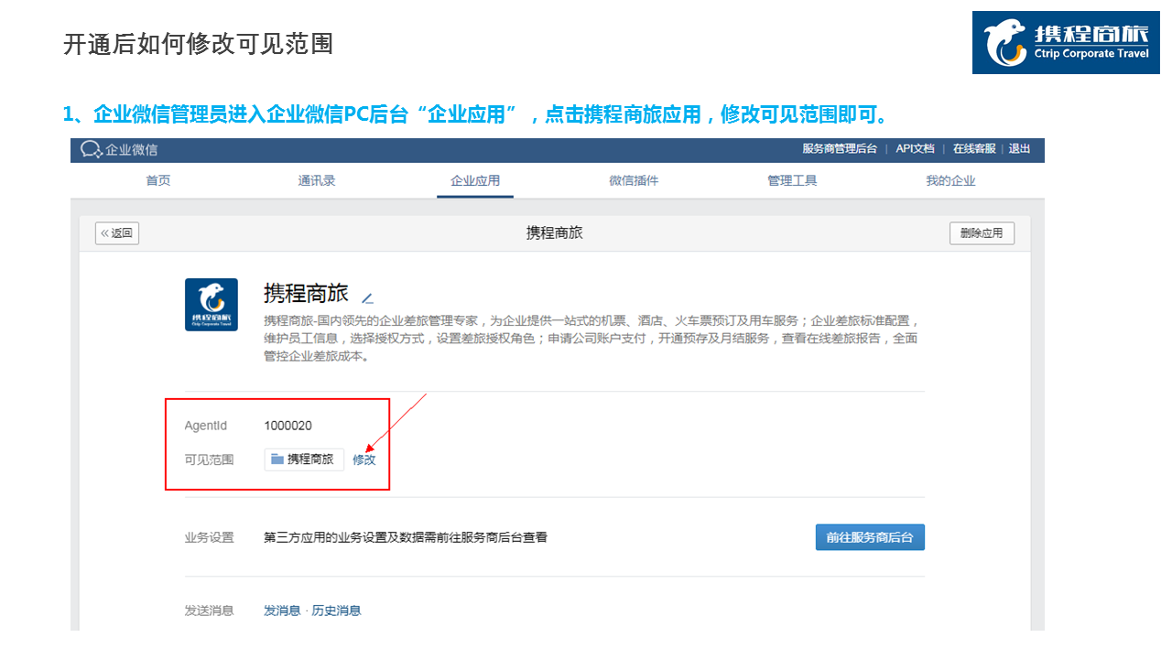The width and height of the screenshot is (1172, 659).
Task: Open the 管理工具 tab
Action: [x=792, y=180]
